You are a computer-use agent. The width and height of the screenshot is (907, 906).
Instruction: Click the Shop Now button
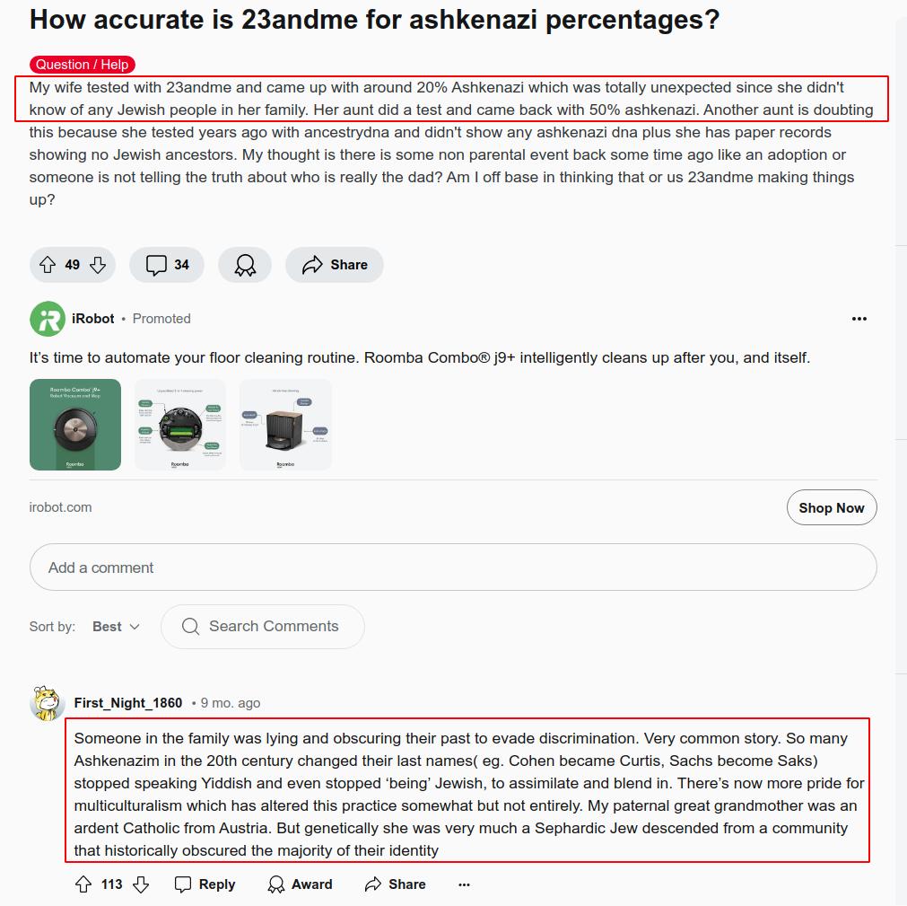pyautogui.click(x=831, y=507)
